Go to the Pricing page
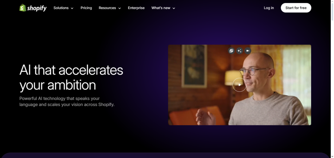 (86, 8)
